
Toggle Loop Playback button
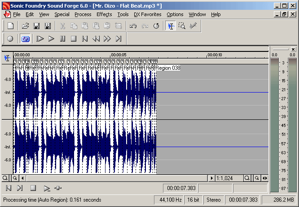pos(25,39)
